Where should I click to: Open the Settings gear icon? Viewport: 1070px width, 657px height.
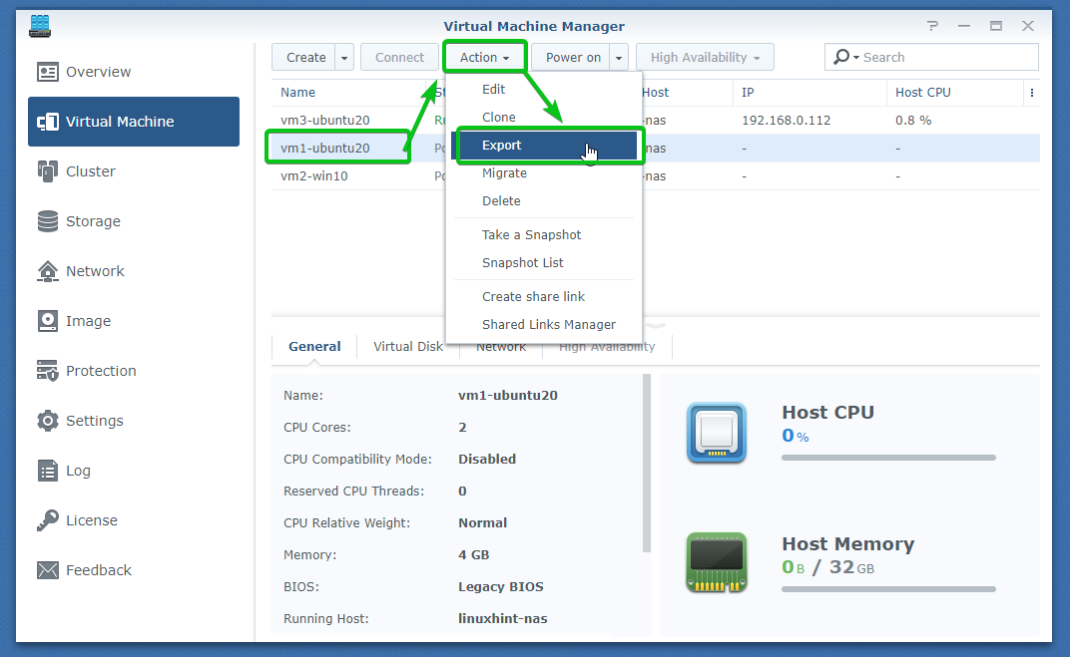(48, 421)
